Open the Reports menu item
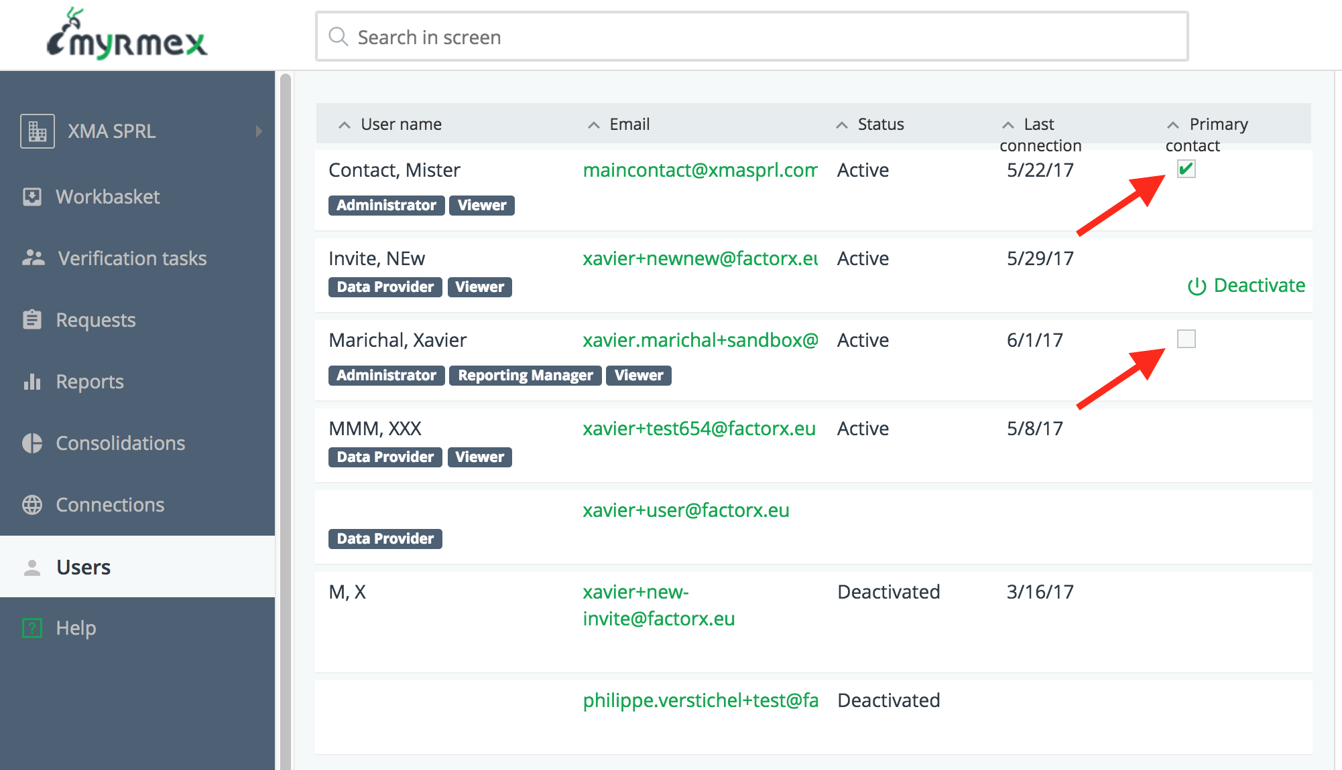The height and width of the screenshot is (770, 1342). tap(90, 382)
